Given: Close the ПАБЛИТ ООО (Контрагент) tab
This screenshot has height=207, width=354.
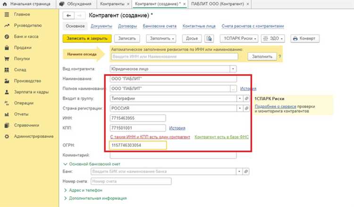Looking at the screenshot, I should 248,4.
